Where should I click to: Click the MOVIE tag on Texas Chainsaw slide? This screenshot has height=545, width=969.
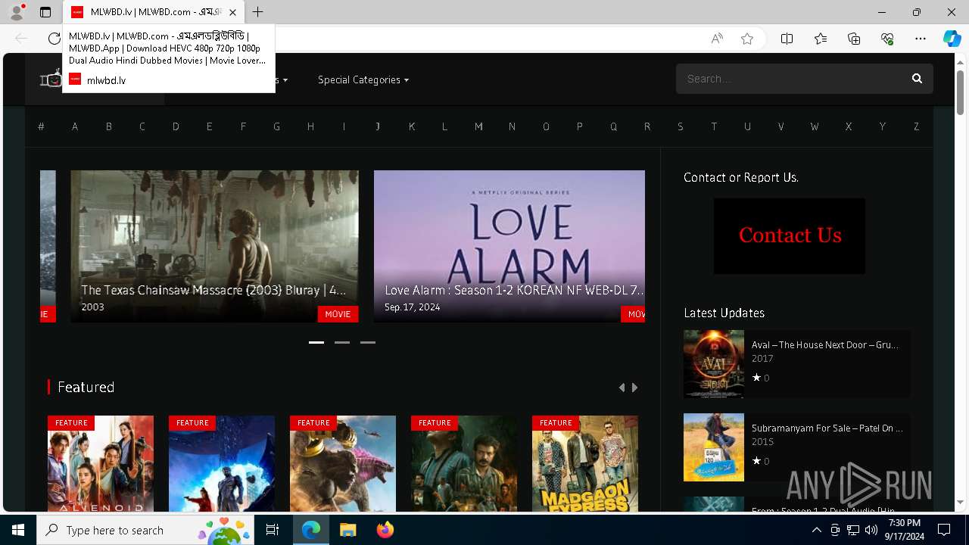click(338, 314)
